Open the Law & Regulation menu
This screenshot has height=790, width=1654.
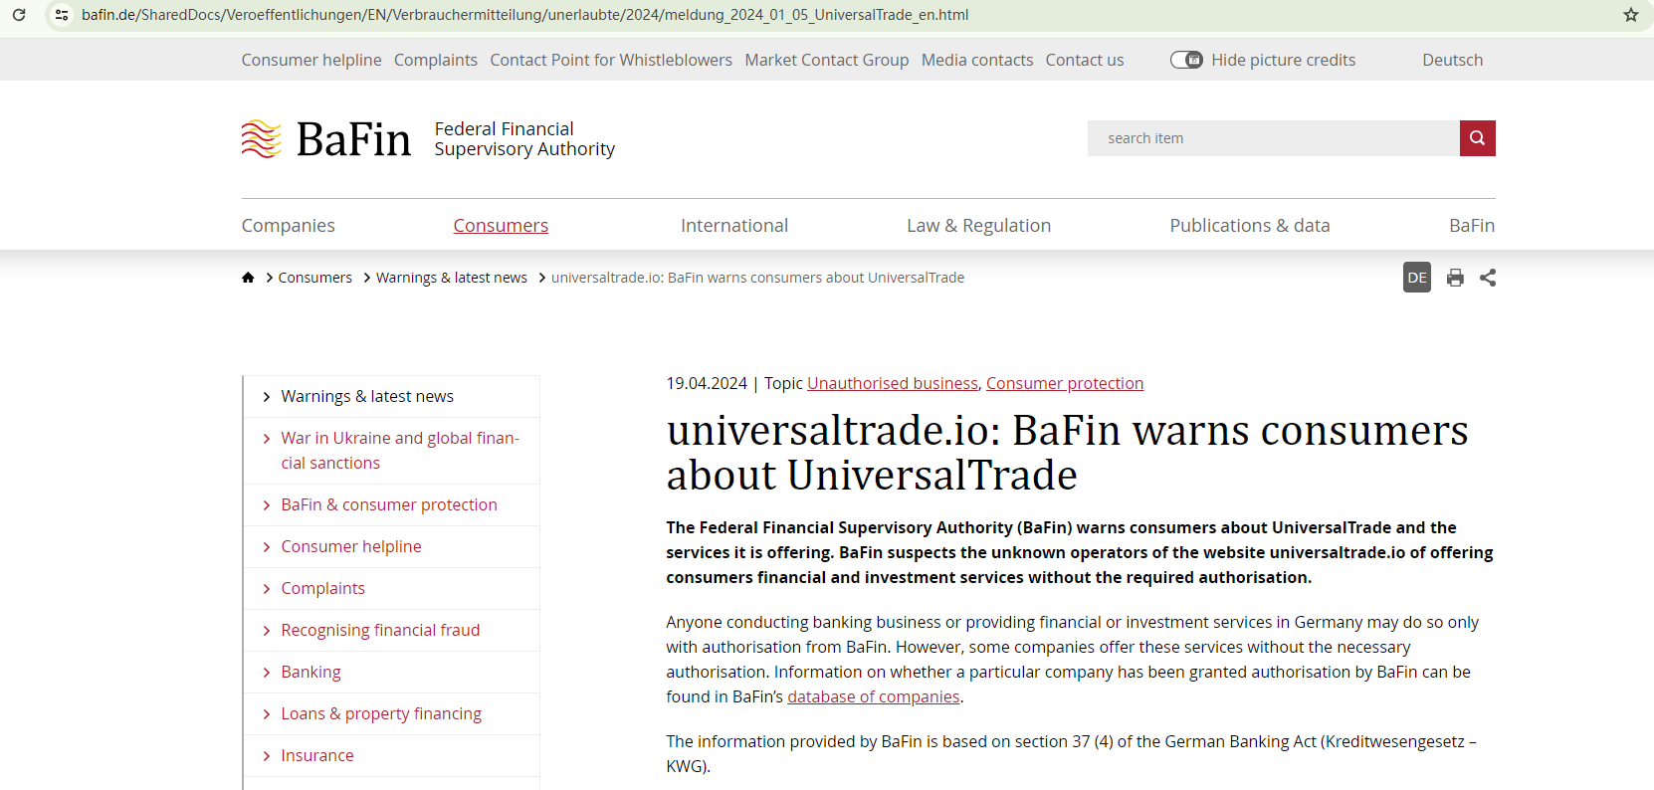click(978, 226)
